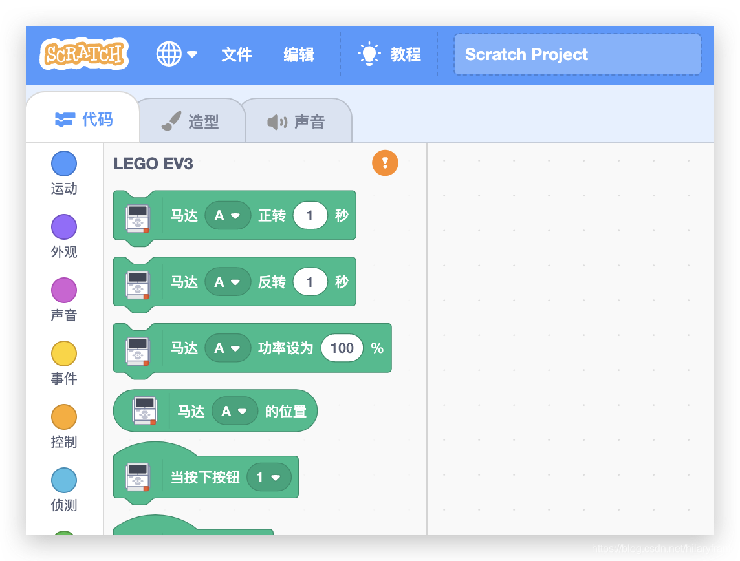The image size is (740, 561).
Task: Open button number dropdown in 当按下按钮 block
Action: (x=269, y=477)
